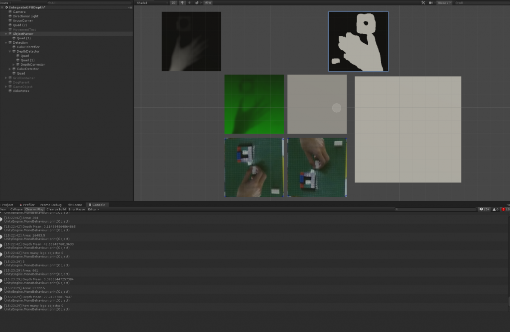Click the hidden objects count icon
The width and height of the screenshot is (510, 332).
coord(207,2)
